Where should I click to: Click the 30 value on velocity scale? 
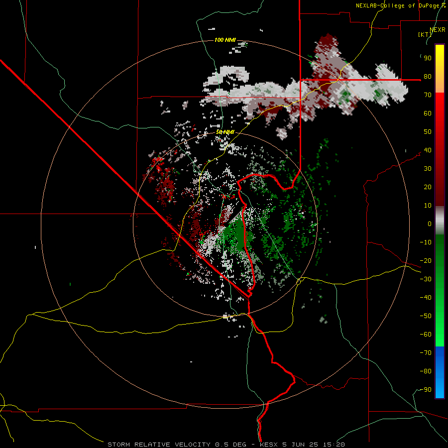(428, 169)
